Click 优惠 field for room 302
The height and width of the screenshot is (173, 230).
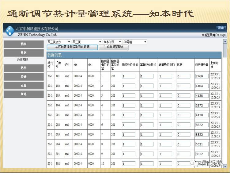tap(183, 163)
